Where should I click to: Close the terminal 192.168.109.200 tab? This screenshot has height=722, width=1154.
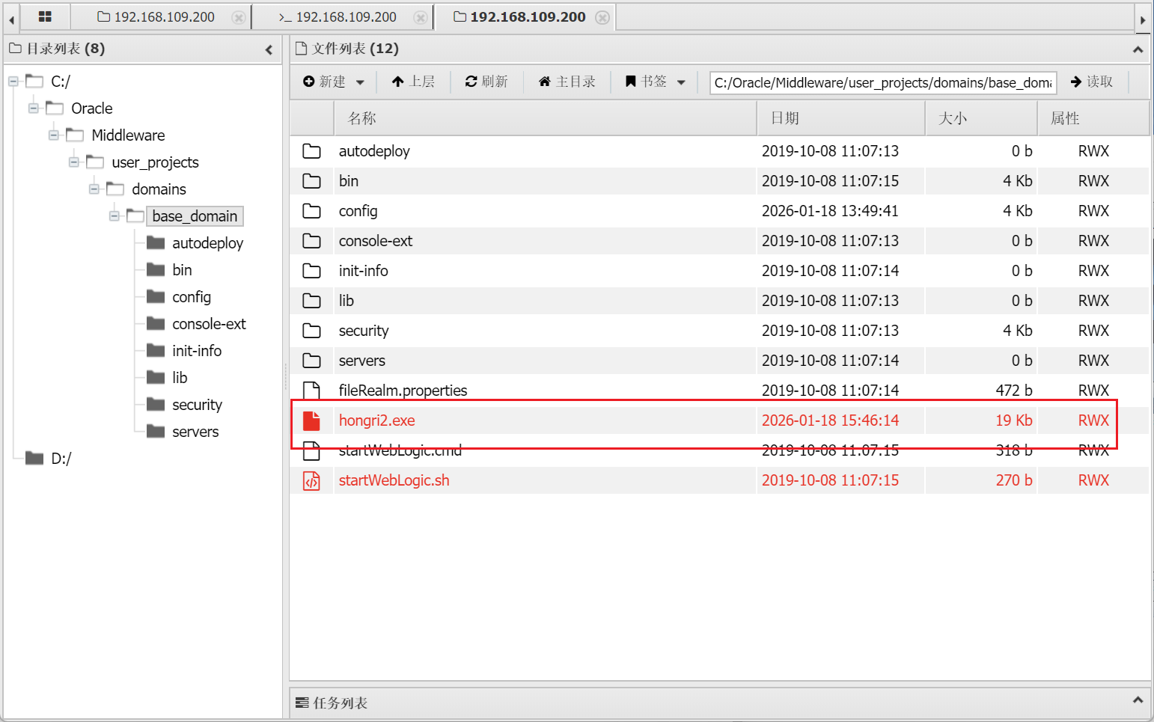coord(421,17)
